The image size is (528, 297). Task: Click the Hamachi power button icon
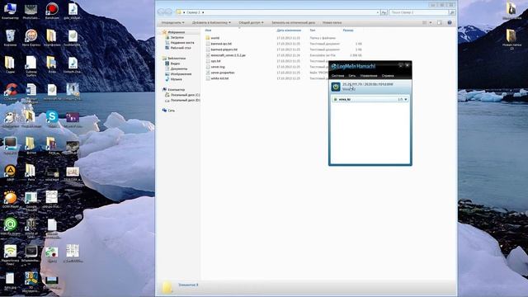[x=336, y=87]
